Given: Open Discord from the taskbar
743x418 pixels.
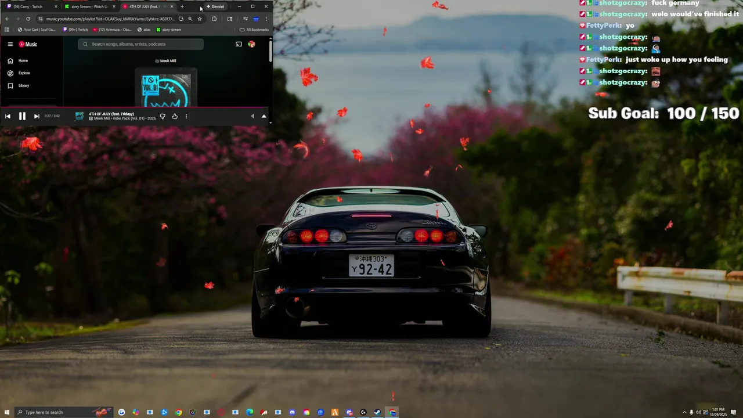Looking at the screenshot, I should click(x=292, y=412).
